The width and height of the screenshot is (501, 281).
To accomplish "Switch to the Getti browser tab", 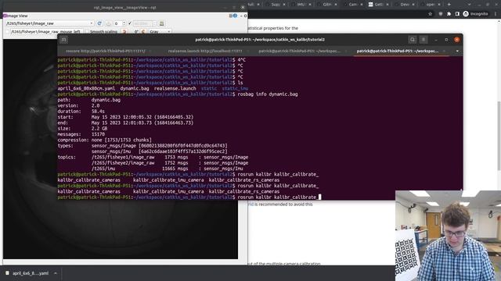I will click(378, 5).
